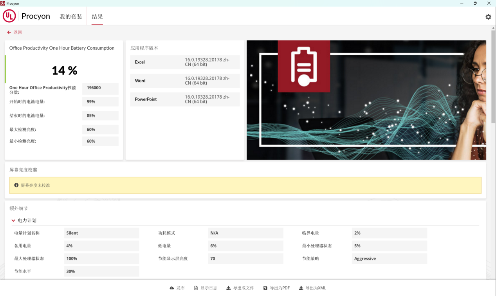Click the cloud publish icon
The image size is (496, 296).
click(171, 288)
